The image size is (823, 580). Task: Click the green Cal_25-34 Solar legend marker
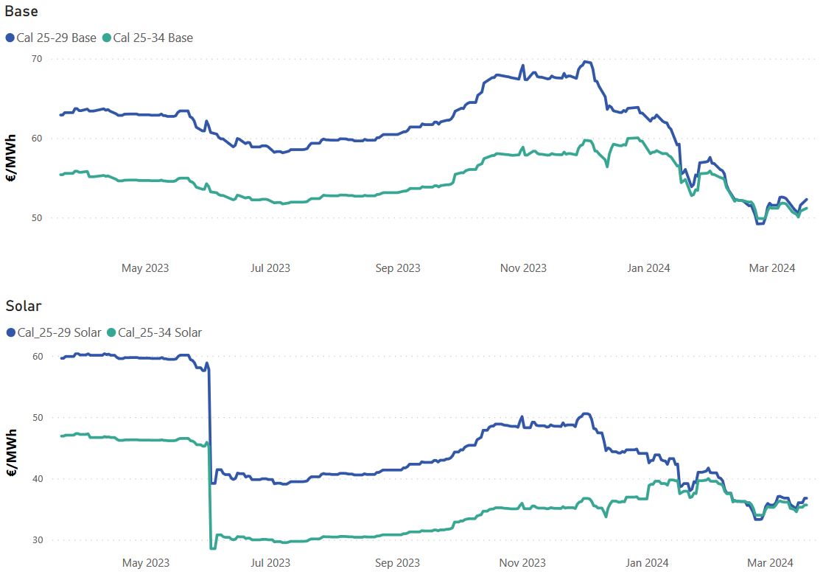[x=111, y=332]
